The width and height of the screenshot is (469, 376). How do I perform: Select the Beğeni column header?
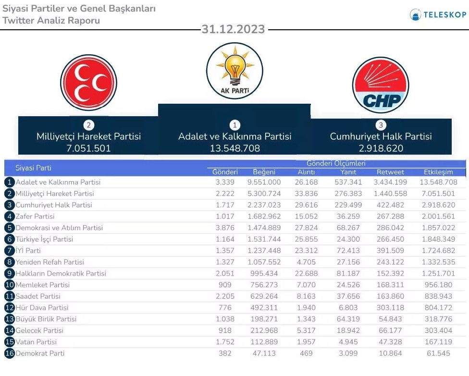(264, 172)
